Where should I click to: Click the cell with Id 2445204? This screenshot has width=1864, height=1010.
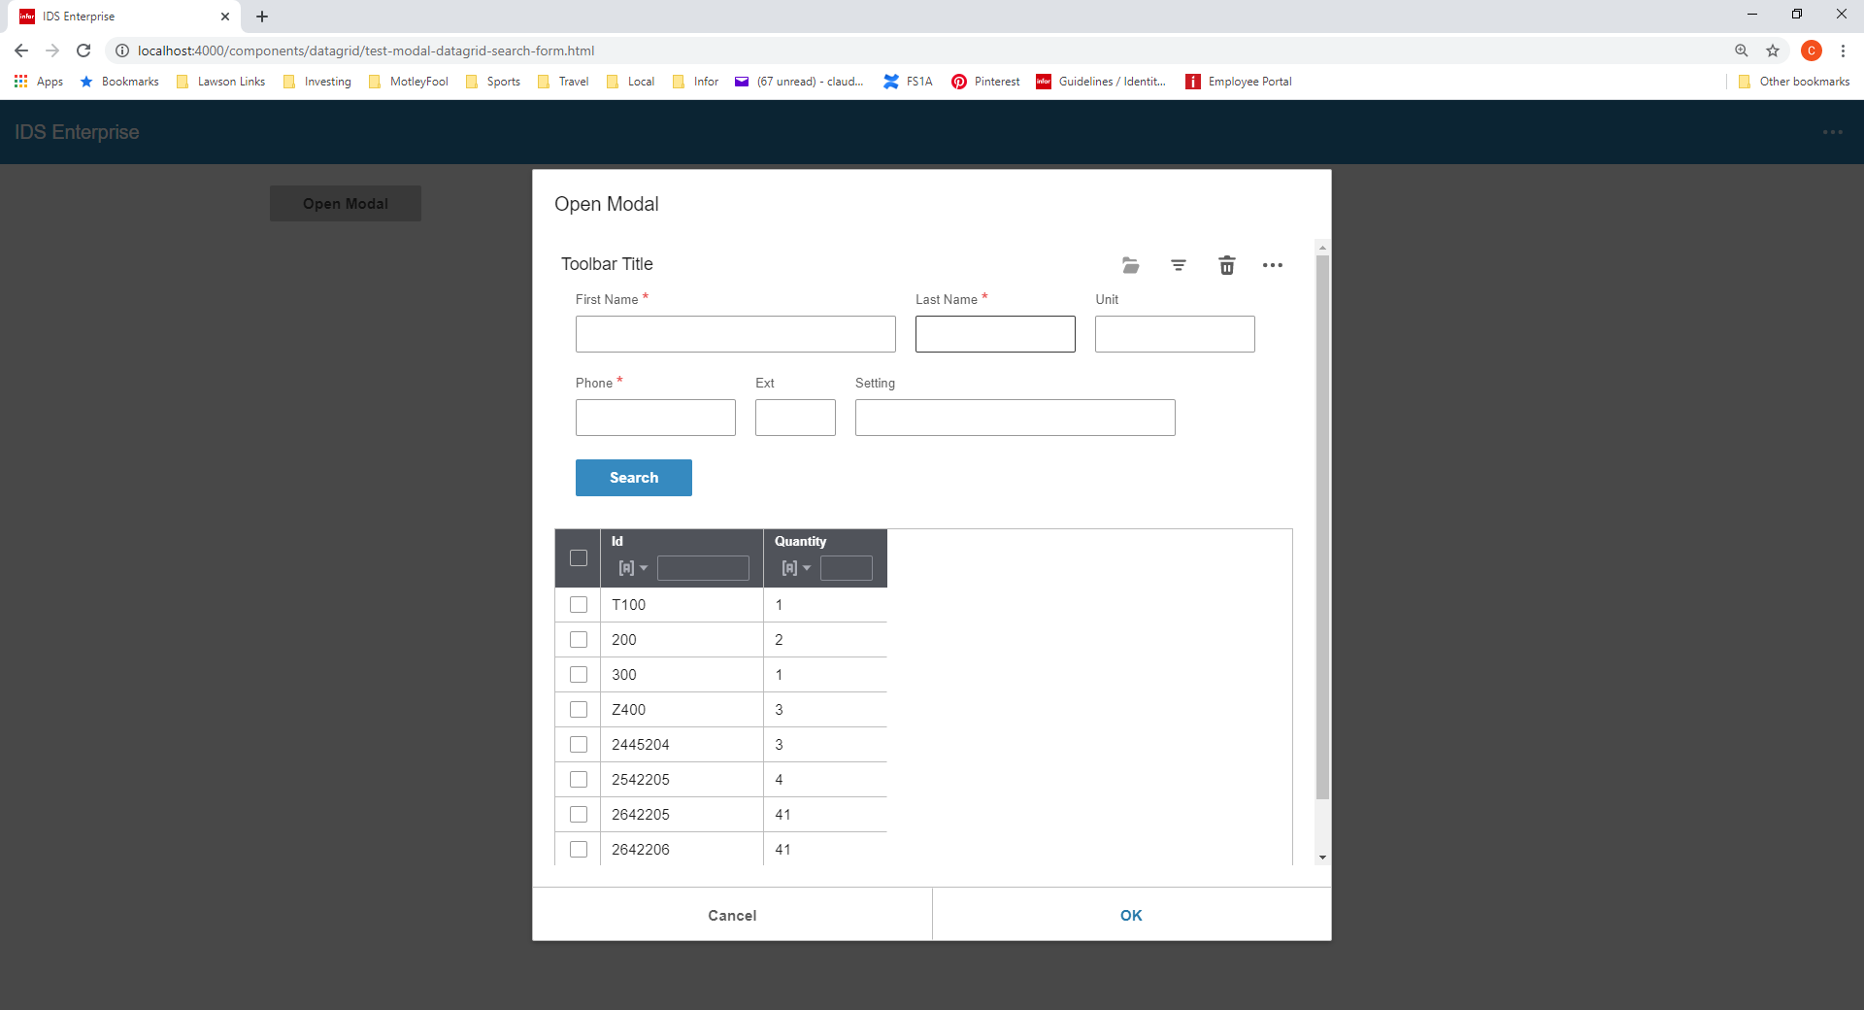click(682, 745)
